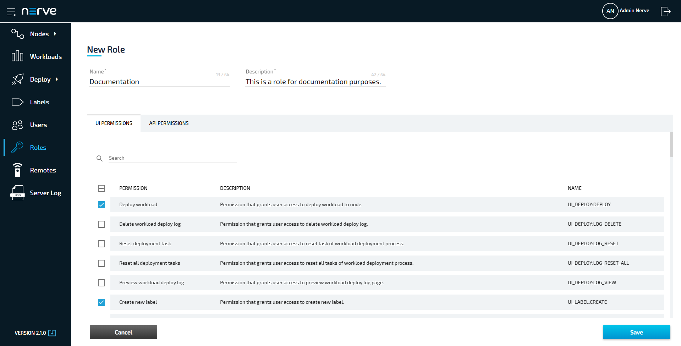
Task: Switch to the API PERMISSIONS tab
Action: pos(169,123)
